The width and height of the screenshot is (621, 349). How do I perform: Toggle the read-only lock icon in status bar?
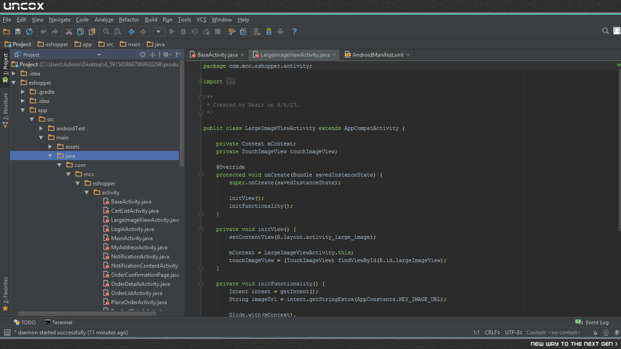coord(595,333)
